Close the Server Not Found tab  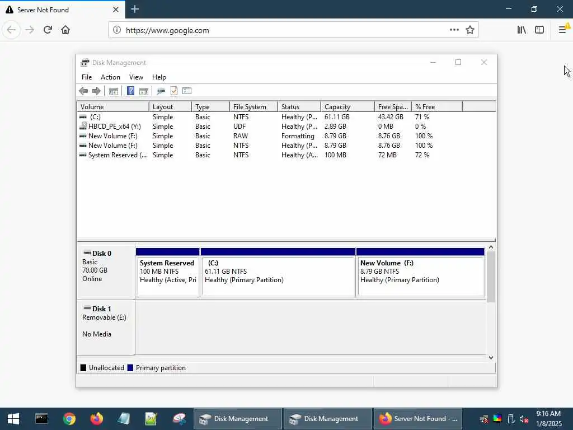click(115, 10)
